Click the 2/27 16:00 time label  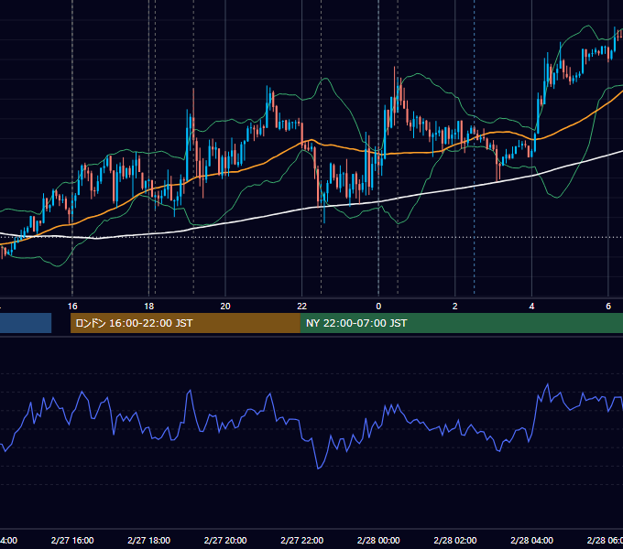point(72,540)
